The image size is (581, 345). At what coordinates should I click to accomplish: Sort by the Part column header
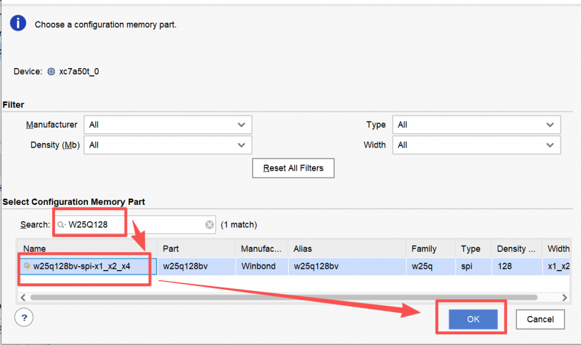[x=196, y=249]
